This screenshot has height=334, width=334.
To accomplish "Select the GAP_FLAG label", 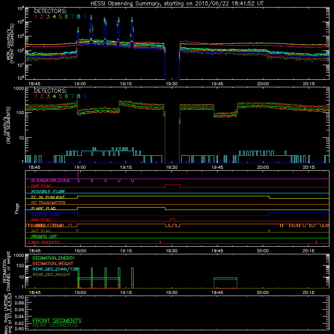I will tap(41, 186).
